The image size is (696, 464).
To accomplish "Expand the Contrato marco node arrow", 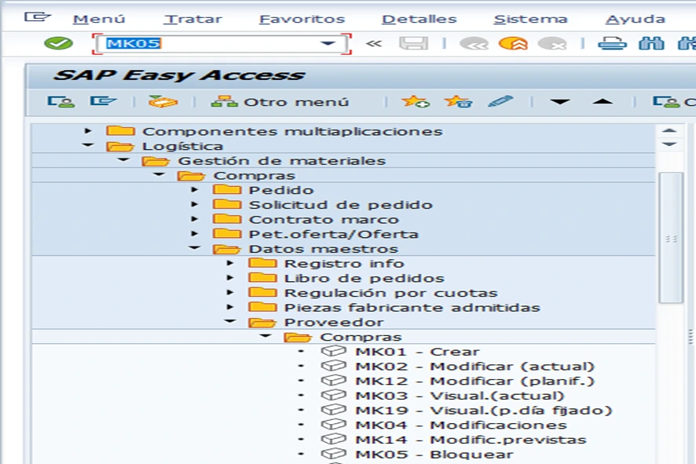I will (194, 219).
